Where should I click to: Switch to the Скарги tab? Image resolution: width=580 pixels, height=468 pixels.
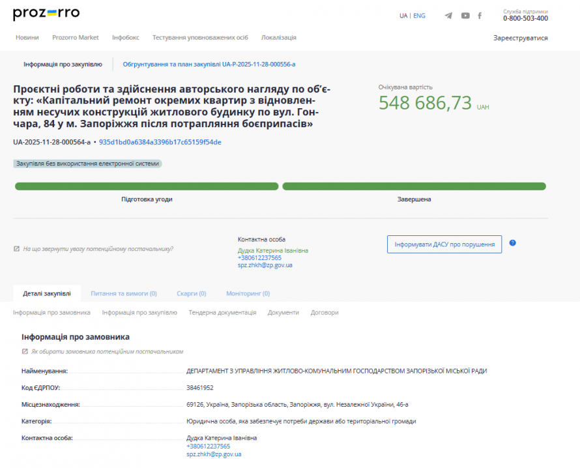coord(191,293)
